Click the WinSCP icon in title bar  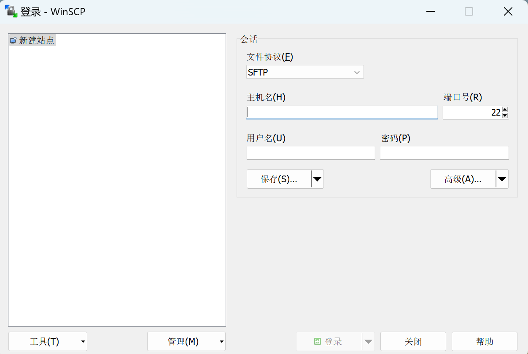11,11
